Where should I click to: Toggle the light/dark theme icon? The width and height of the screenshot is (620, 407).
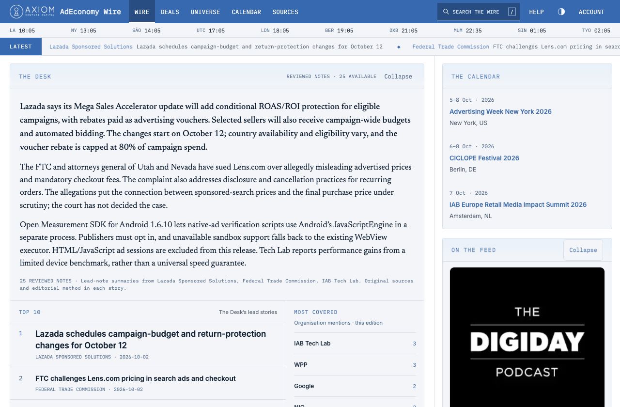tap(561, 12)
